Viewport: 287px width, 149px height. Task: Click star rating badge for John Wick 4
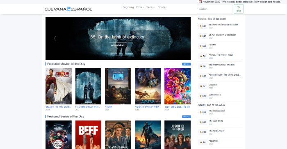click(x=203, y=96)
